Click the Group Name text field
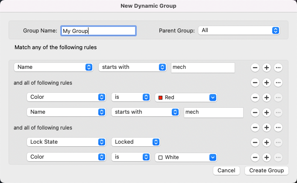The height and width of the screenshot is (183, 297). point(98,31)
